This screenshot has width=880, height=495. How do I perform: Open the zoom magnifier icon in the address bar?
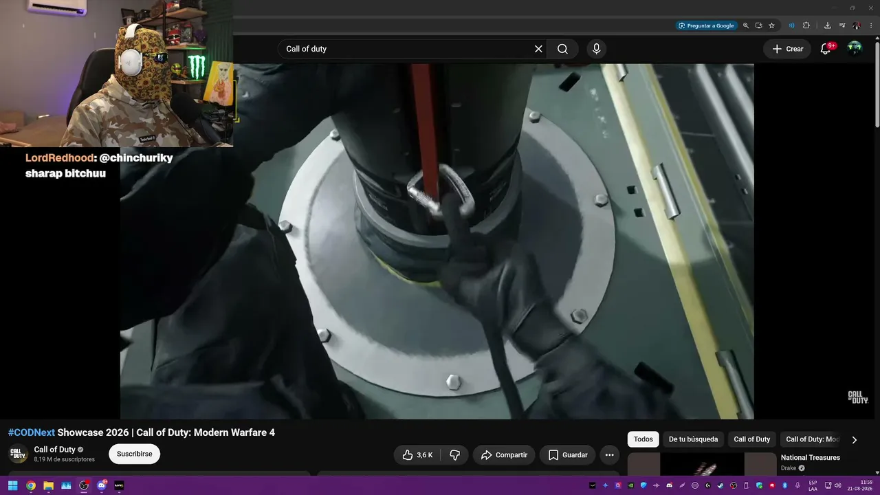pyautogui.click(x=746, y=25)
